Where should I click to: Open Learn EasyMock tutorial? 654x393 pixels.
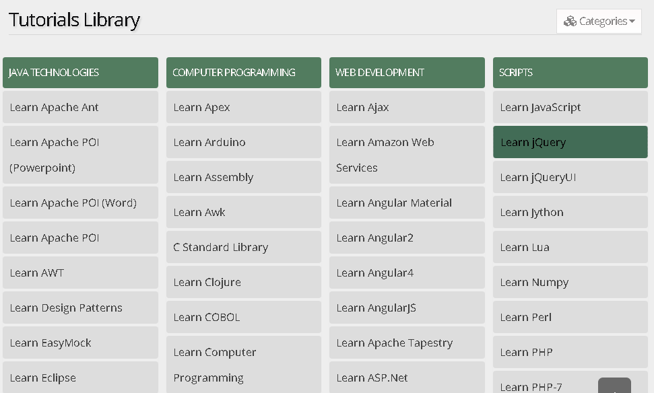coord(81,343)
